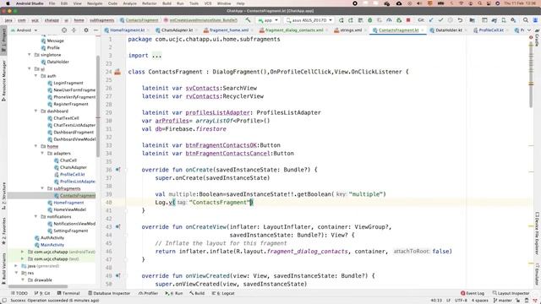Click the macOS Spotlight search icon
Image resolution: width=541 pixels, height=304 pixels.
pyautogui.click(x=480, y=3)
